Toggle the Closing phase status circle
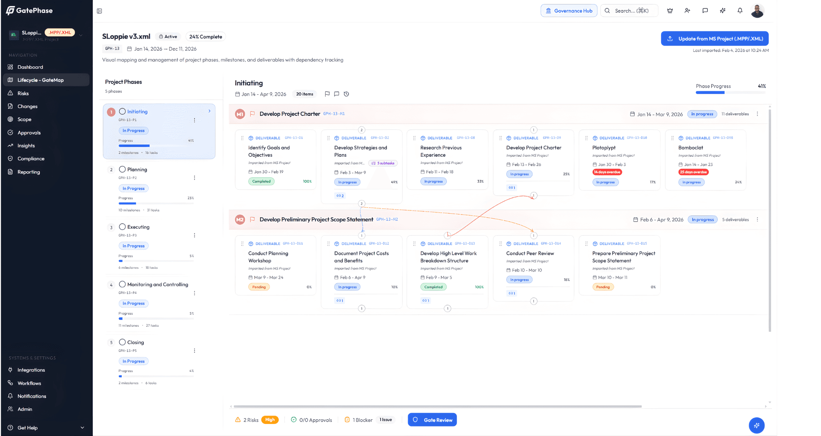Screen dimensions: 821x436 point(122,342)
